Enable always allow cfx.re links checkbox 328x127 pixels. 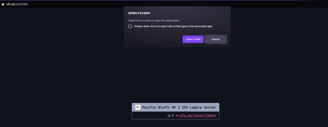(x=130, y=26)
